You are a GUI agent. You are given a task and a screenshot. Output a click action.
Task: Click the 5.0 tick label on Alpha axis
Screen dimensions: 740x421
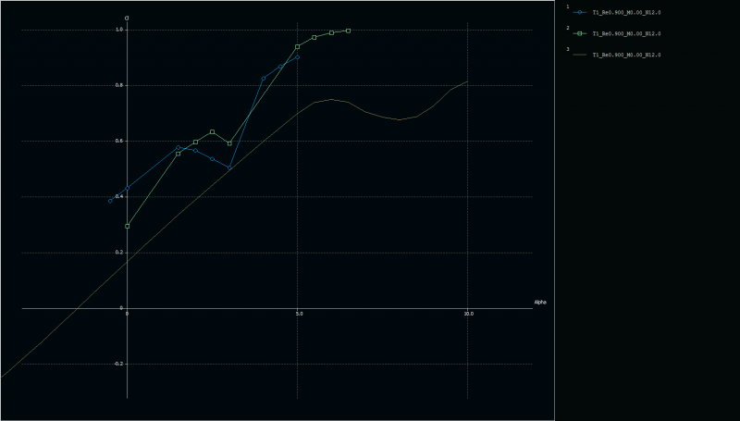tap(300, 315)
